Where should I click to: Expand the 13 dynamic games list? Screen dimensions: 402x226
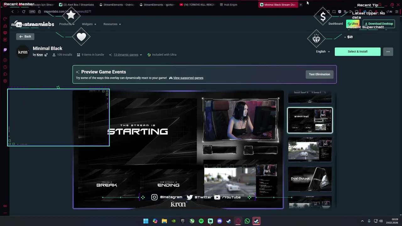click(128, 55)
